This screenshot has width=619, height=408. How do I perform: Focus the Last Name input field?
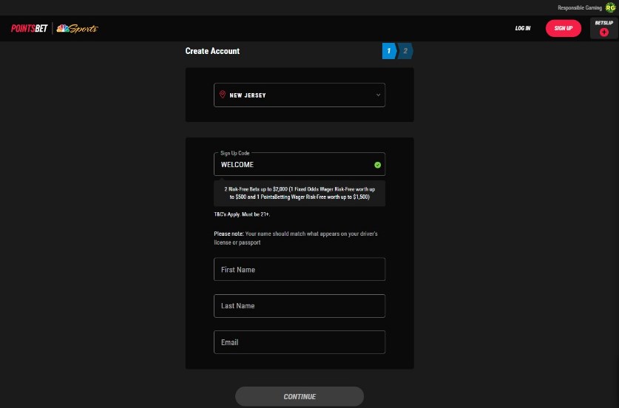(x=300, y=306)
